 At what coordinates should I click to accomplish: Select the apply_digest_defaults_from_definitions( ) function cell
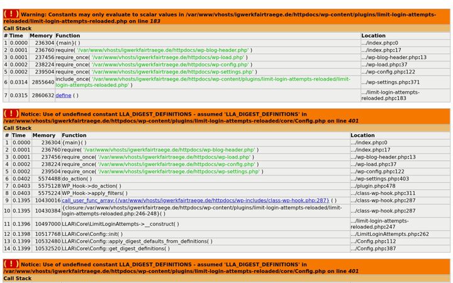205,241
